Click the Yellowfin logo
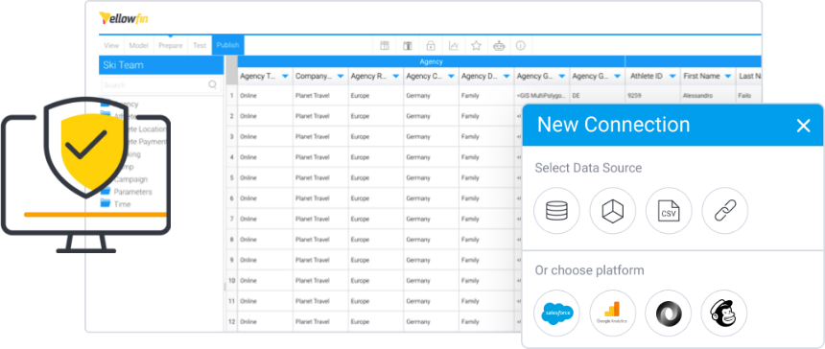 [124, 18]
